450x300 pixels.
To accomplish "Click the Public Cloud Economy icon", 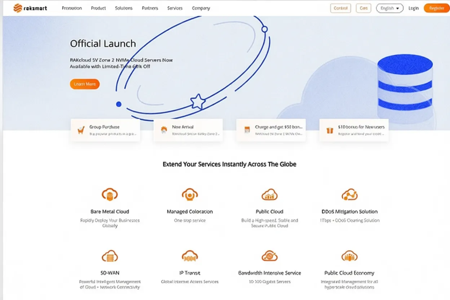I will (349, 256).
